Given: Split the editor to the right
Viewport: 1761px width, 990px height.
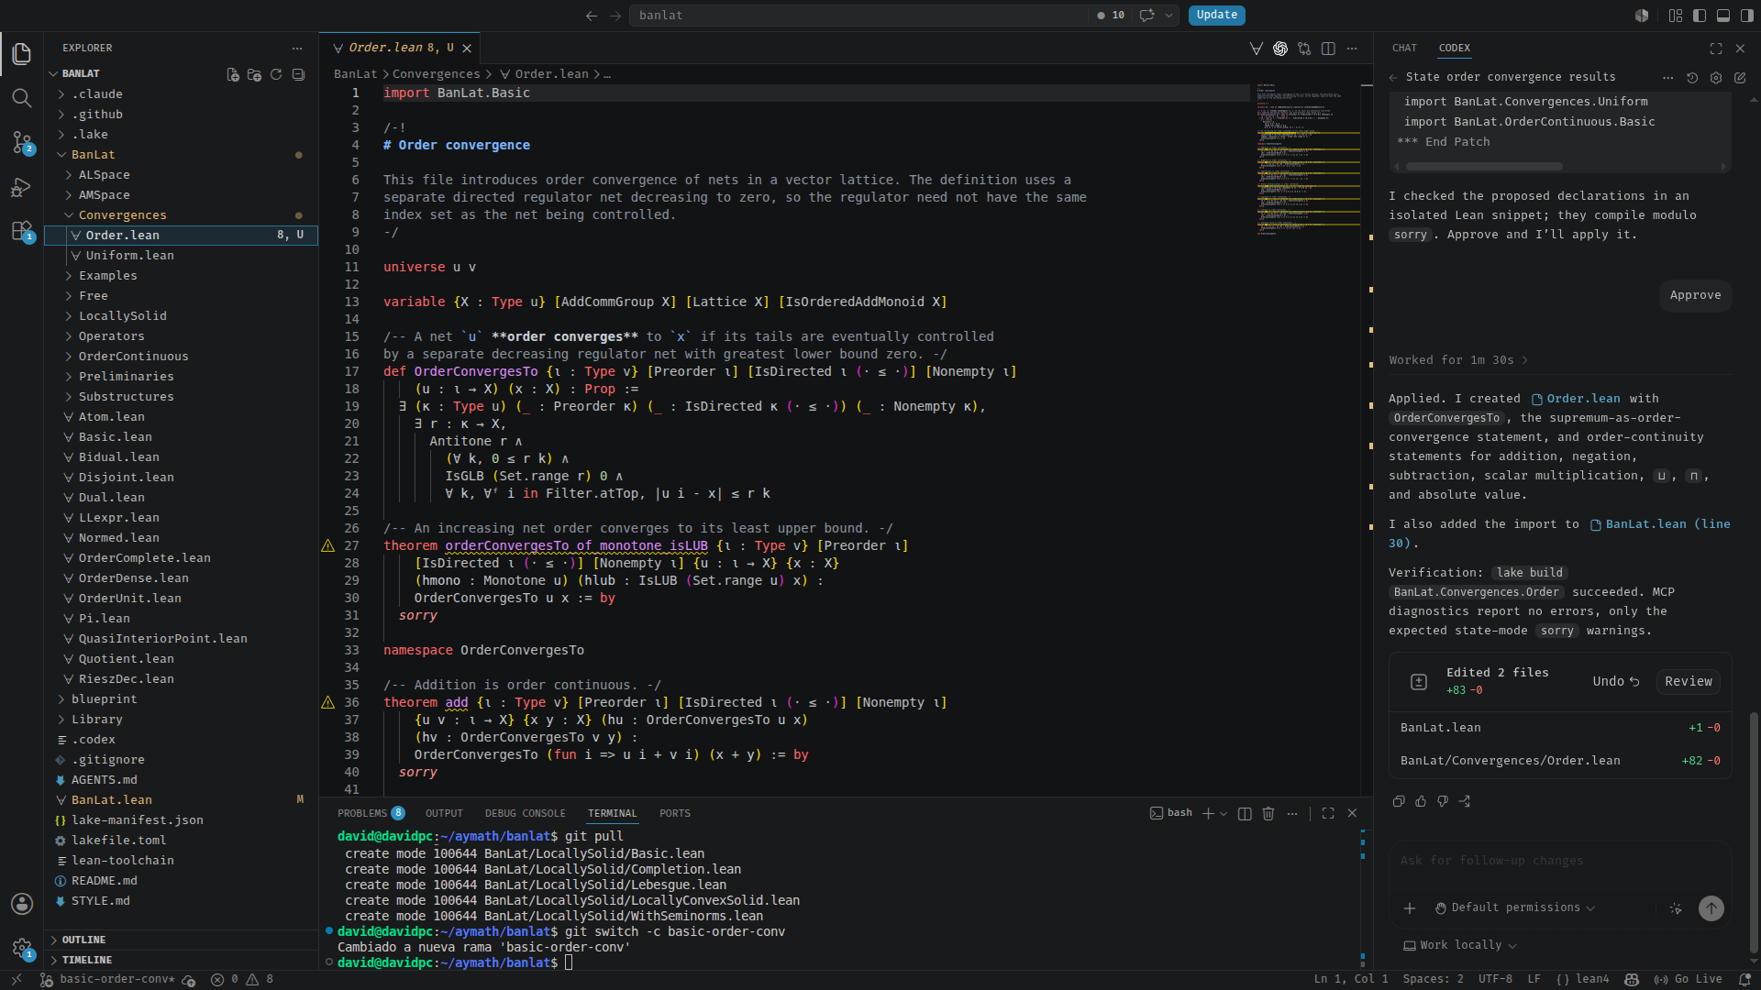Looking at the screenshot, I should pyautogui.click(x=1328, y=49).
